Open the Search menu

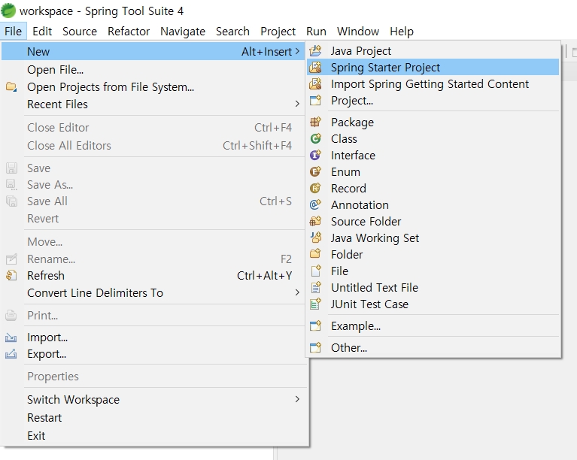233,32
